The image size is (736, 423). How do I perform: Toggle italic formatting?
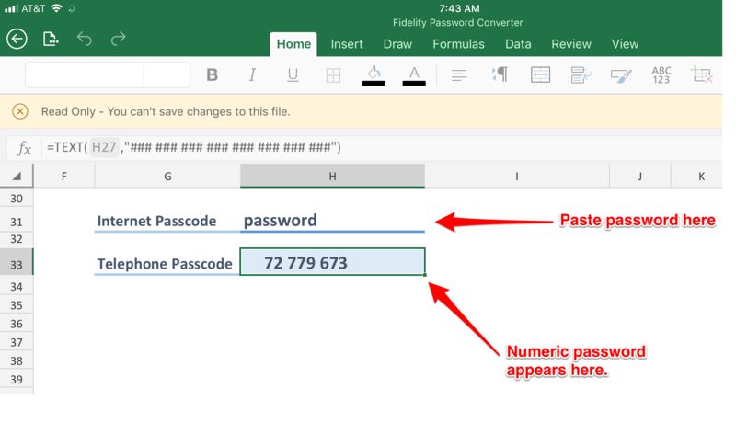pyautogui.click(x=252, y=75)
